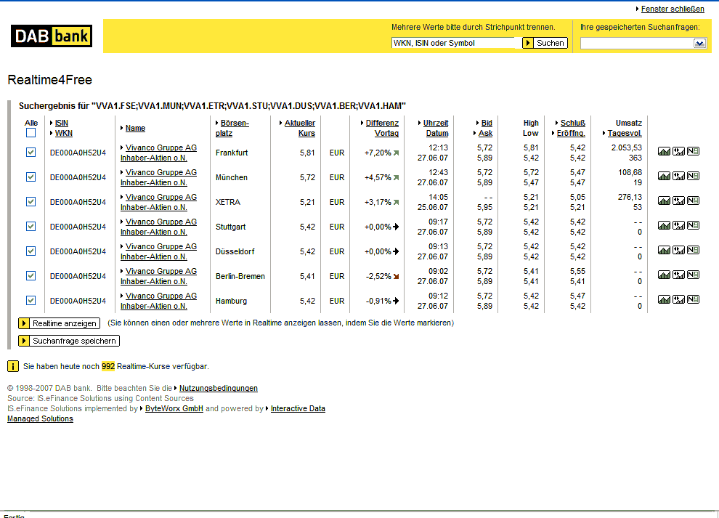Uncheck the München row checkbox
Image resolution: width=719 pixels, height=518 pixels.
[31, 177]
